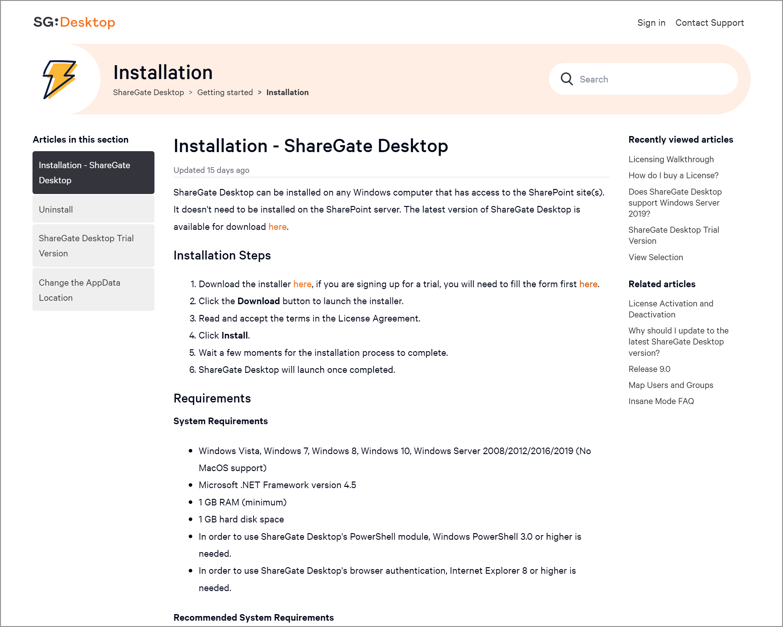Click 'here' link after 'available for download'
This screenshot has height=627, width=783.
click(277, 227)
